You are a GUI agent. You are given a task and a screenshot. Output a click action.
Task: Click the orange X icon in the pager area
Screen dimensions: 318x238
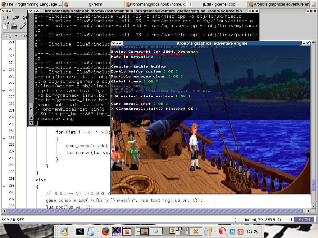point(196,231)
